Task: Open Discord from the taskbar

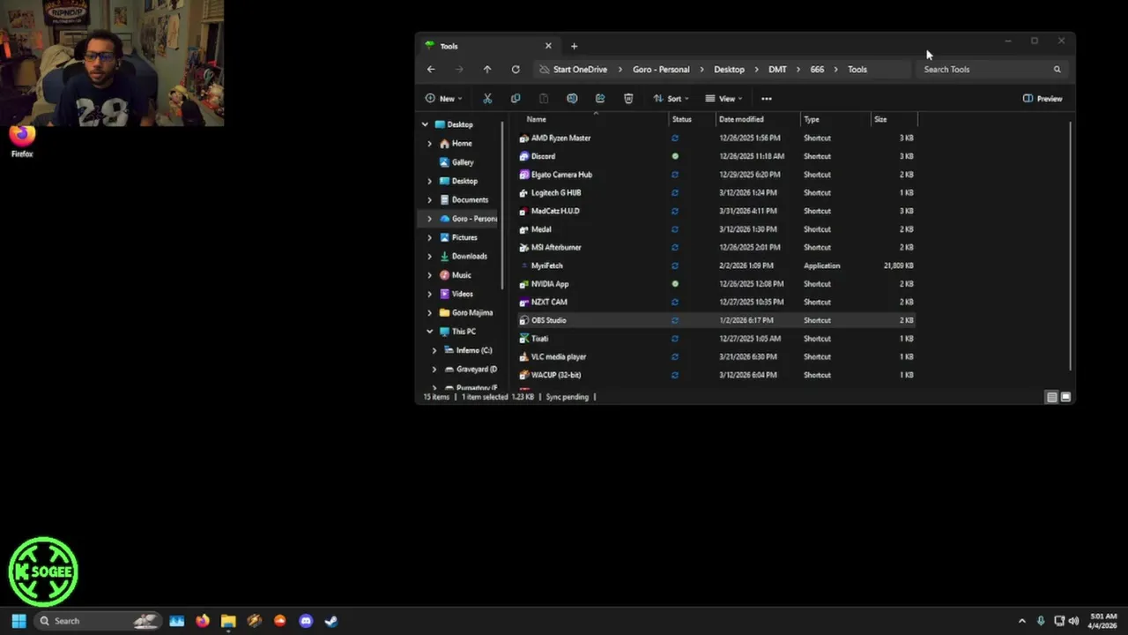Action: click(306, 621)
